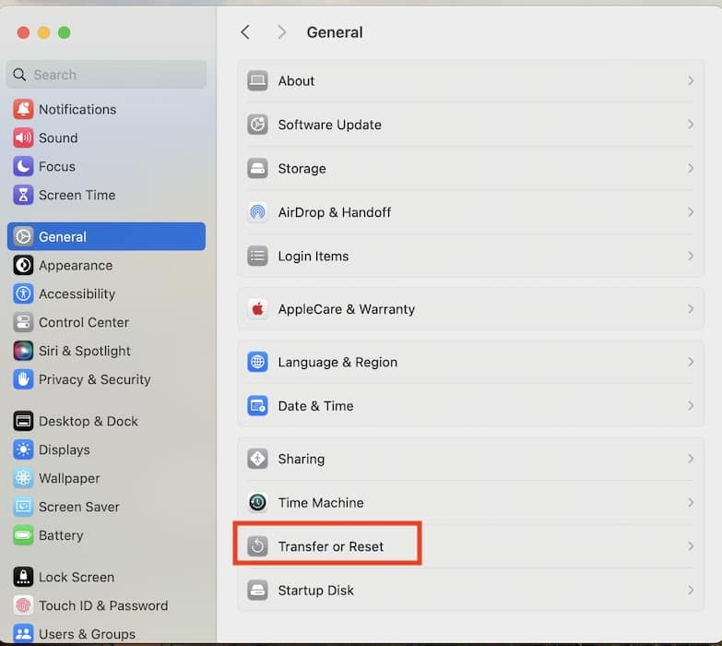This screenshot has width=722, height=646.
Task: Click the AirDrop & Handoff icon
Action: 257,212
